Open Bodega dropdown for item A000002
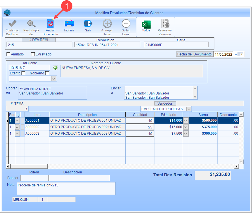 coord(17,127)
